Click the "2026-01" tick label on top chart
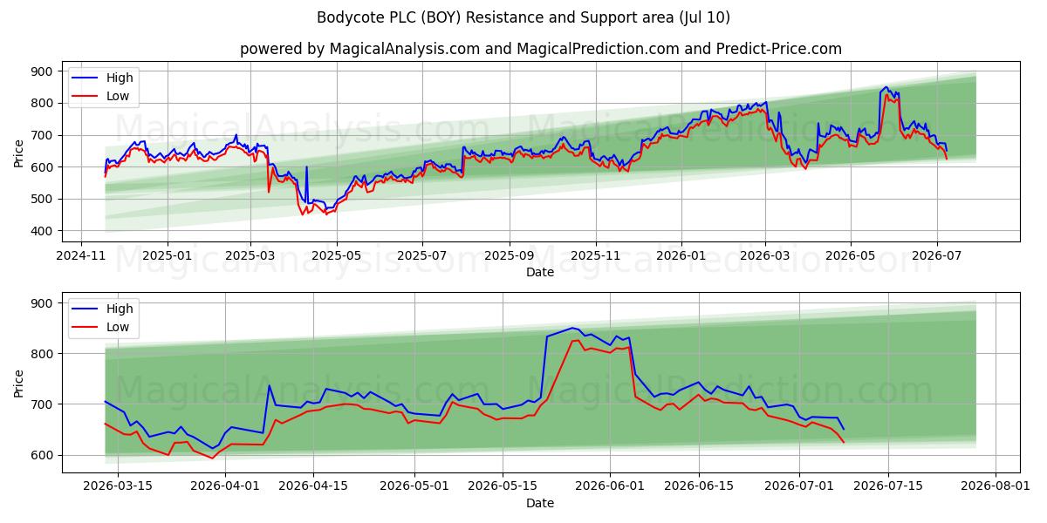The height and width of the screenshot is (523, 1047). 681,255
